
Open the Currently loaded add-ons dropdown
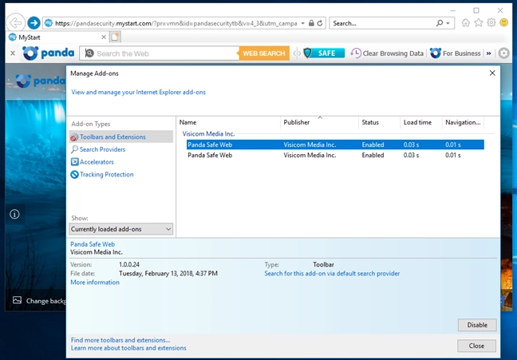(120, 229)
